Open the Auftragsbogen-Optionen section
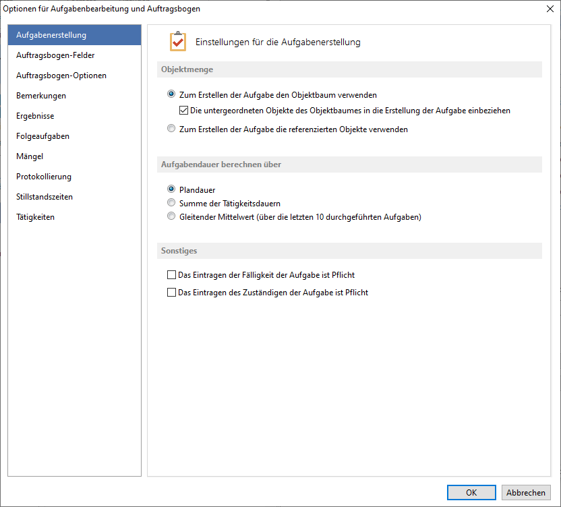561x507 pixels. 74,76
